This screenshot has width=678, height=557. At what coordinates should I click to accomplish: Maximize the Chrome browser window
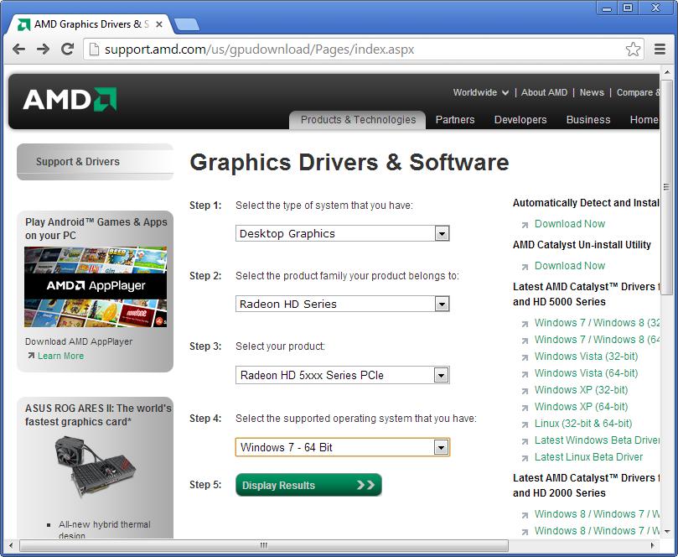628,8
